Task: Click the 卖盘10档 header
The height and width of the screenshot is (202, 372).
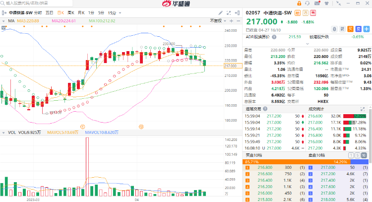Action: (x=317, y=155)
